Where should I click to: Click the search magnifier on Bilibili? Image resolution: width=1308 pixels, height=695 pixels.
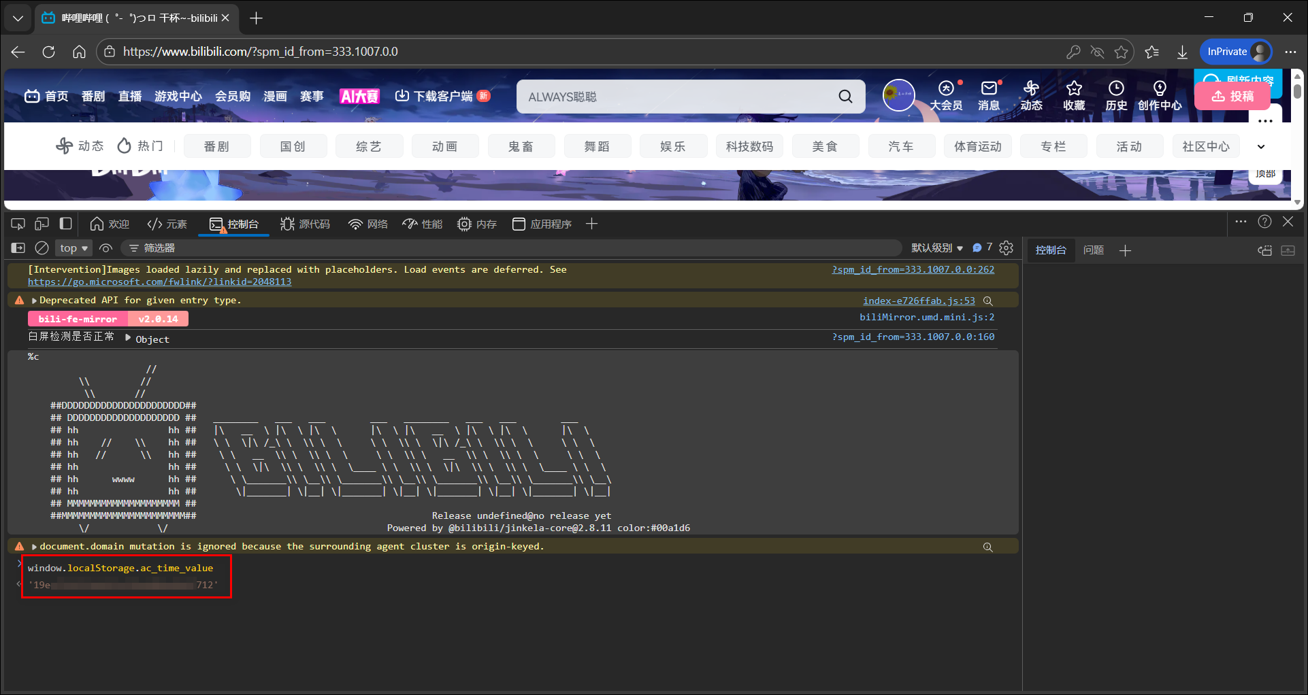click(x=845, y=97)
